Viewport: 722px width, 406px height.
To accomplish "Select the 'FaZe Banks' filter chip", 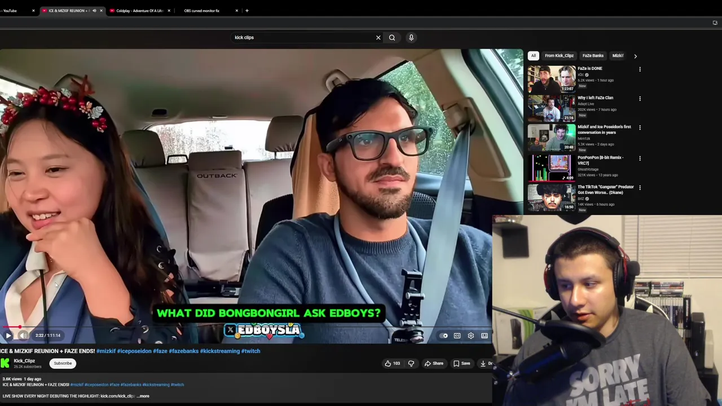I will [593, 56].
